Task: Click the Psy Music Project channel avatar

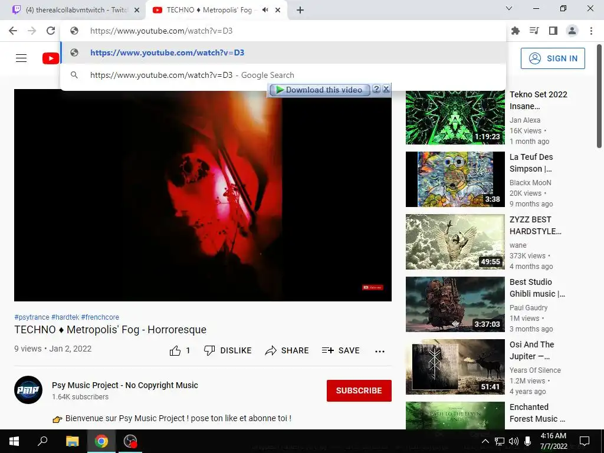Action: point(28,390)
